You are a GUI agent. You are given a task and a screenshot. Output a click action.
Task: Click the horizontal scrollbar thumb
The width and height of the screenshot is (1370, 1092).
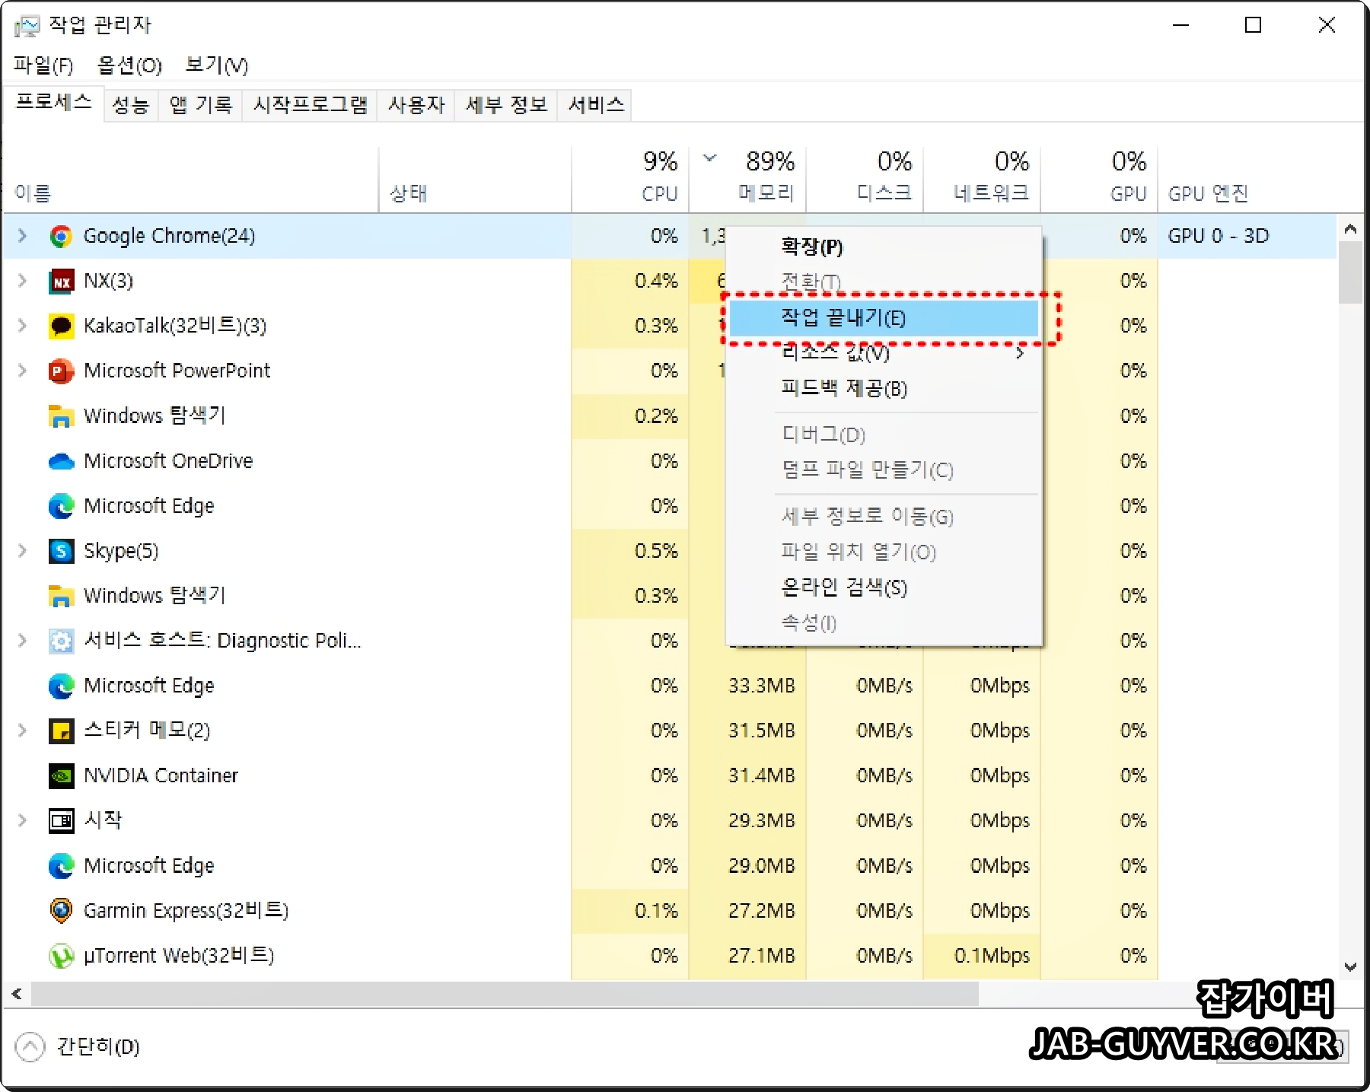505,994
